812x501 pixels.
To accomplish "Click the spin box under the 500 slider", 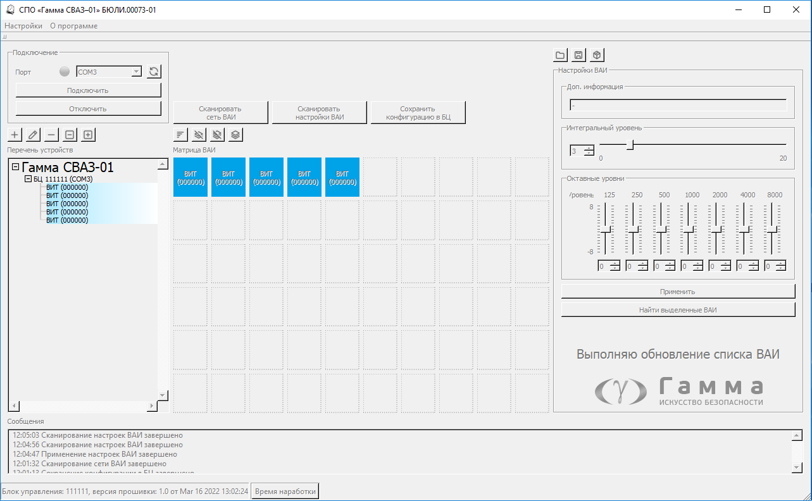I will click(x=665, y=266).
